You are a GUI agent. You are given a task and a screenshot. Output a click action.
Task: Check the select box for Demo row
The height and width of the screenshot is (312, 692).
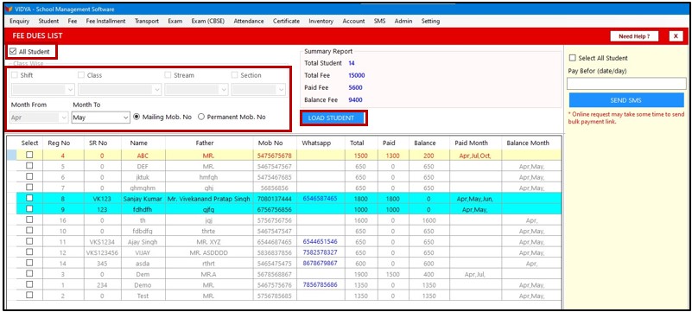pyautogui.click(x=29, y=284)
